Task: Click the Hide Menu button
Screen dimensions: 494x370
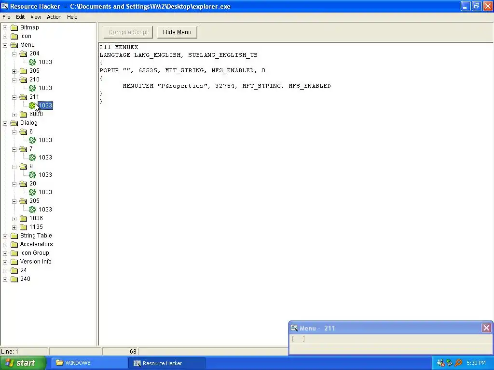Action: 177,32
